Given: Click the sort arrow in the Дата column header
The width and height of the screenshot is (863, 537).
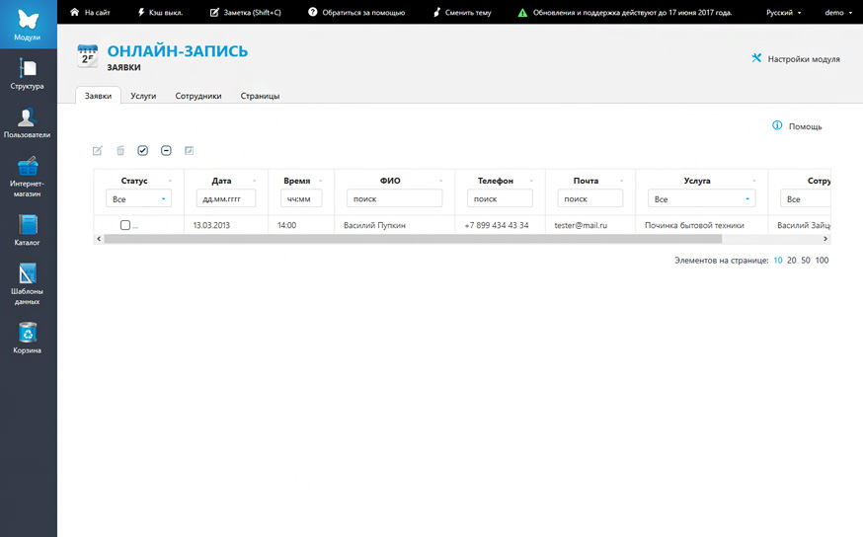Looking at the screenshot, I should [x=255, y=181].
